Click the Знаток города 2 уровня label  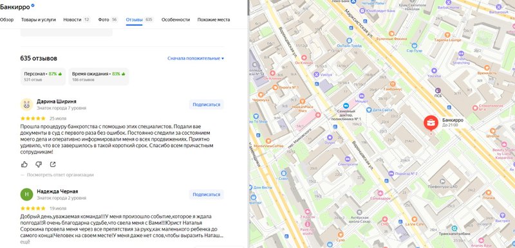[x=61, y=198]
